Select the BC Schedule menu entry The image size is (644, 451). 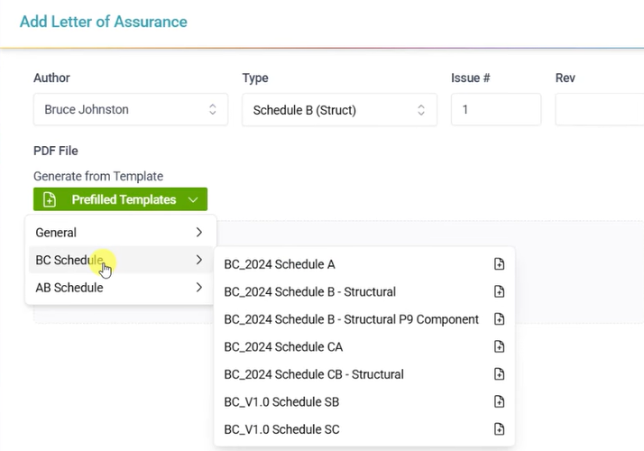tap(120, 260)
